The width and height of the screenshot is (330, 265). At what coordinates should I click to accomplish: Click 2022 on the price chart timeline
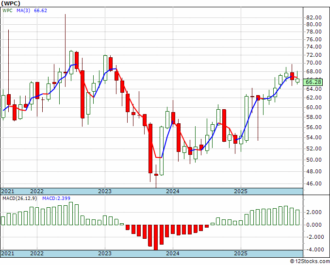[37, 191]
